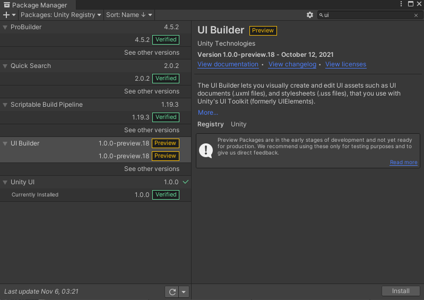The height and width of the screenshot is (300, 424).
Task: Click the ProBuilder package name
Action: [26, 27]
